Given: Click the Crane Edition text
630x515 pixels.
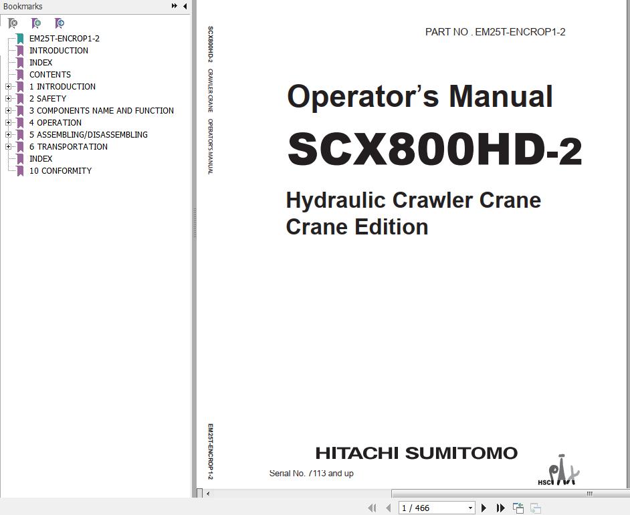Looking at the screenshot, I should (356, 227).
